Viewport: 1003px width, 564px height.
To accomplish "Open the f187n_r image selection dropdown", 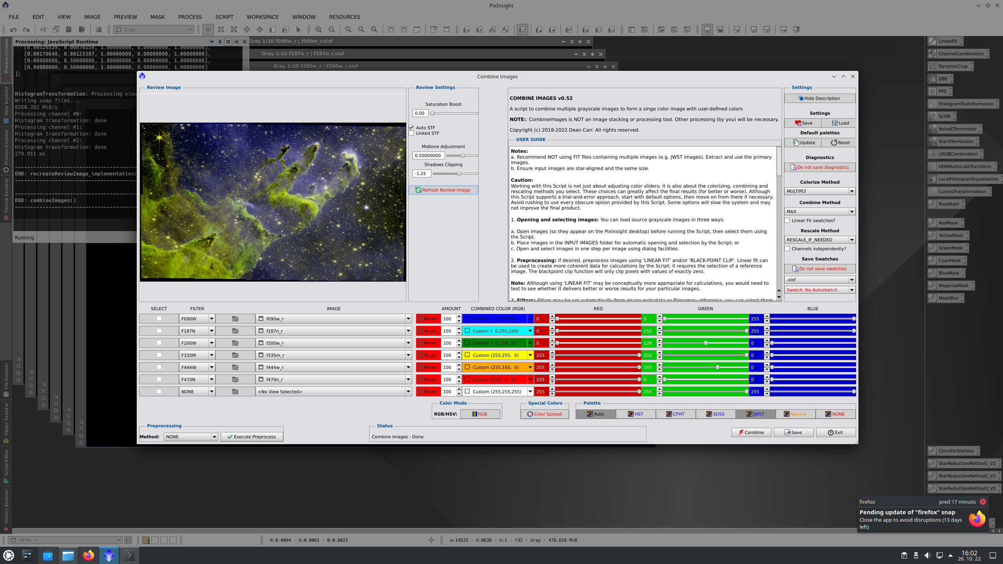I will [x=334, y=331].
